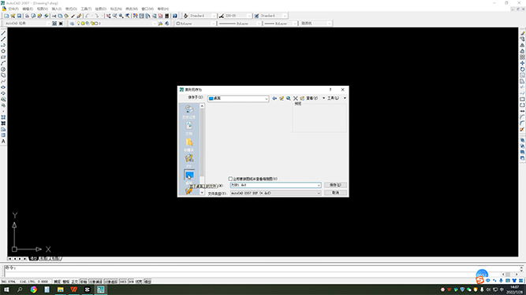The height and width of the screenshot is (295, 526).
Task: Open the History location in the dialog sidebar
Action: (x=188, y=112)
